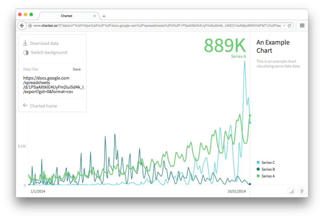
Task: Click the Charted home back arrow icon
Action: click(x=25, y=105)
